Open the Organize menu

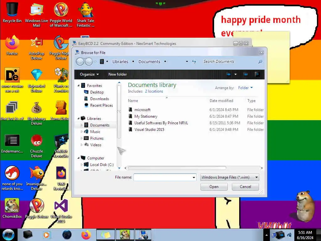pos(89,74)
